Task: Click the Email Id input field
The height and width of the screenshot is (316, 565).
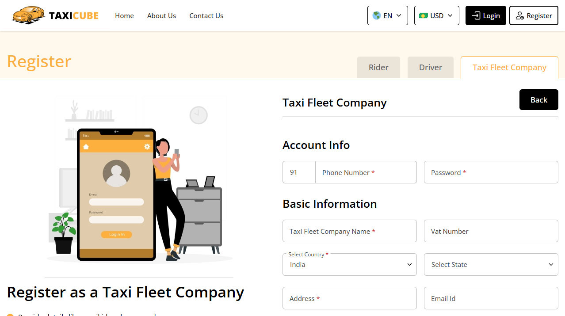Action: pyautogui.click(x=491, y=298)
